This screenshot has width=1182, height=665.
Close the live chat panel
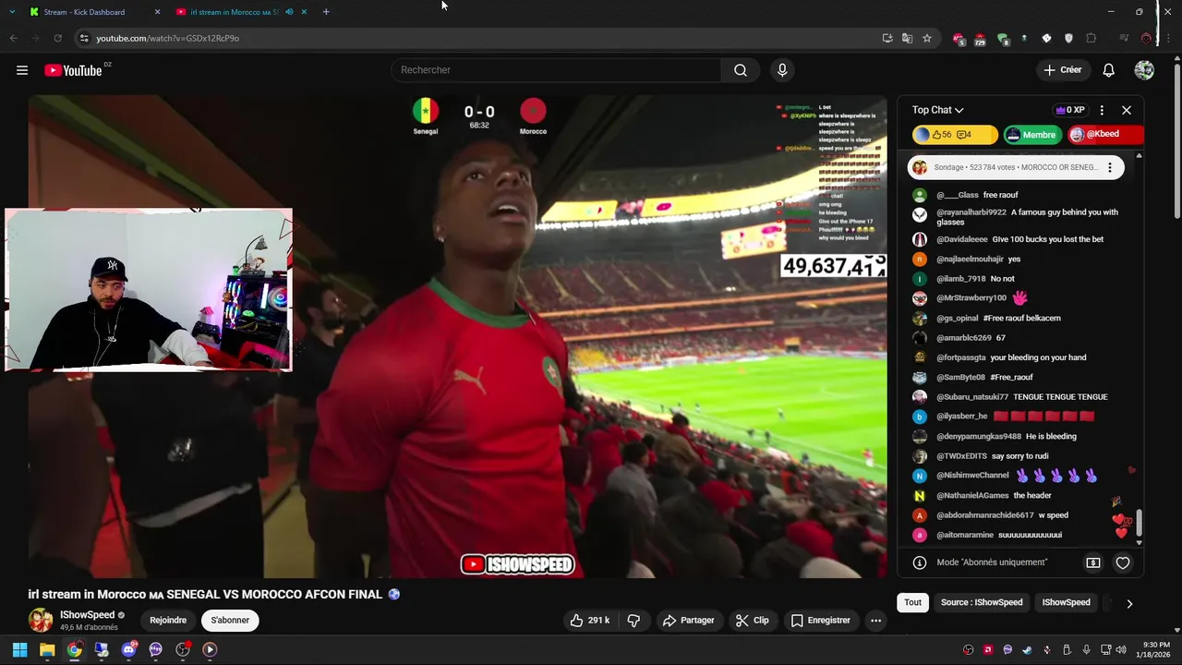click(1127, 110)
